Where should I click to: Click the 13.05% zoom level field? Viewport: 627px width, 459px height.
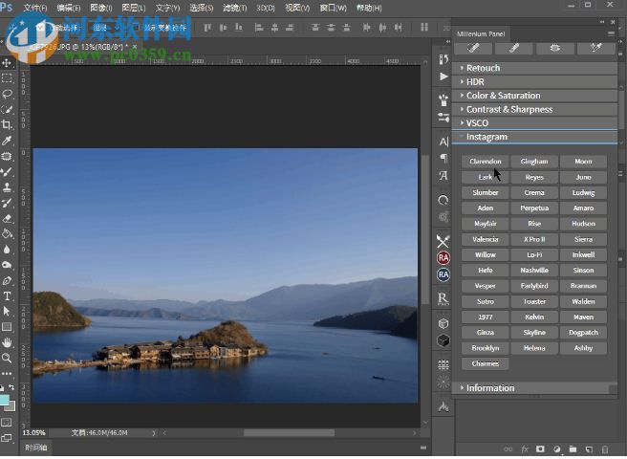[x=33, y=433]
